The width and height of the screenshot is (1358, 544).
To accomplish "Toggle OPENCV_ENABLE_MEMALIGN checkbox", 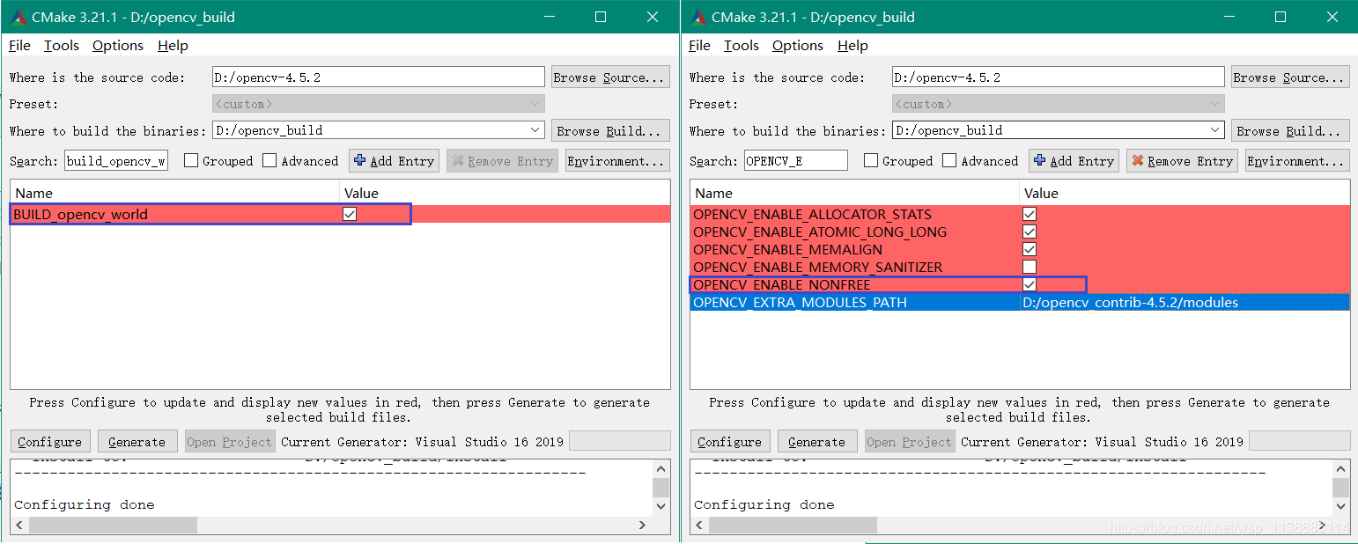I will click(x=1030, y=249).
